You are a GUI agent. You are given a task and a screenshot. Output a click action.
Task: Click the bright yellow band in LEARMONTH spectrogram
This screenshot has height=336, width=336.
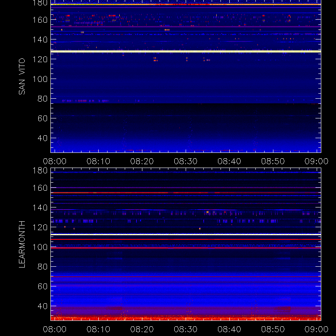tap(186, 235)
